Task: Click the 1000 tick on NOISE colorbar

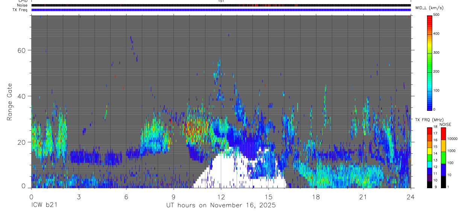Action: click(x=451, y=151)
